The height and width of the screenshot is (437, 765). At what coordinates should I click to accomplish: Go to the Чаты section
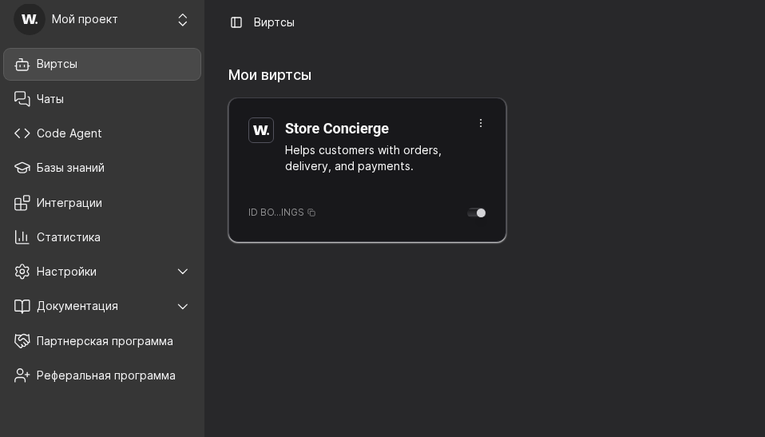(50, 99)
